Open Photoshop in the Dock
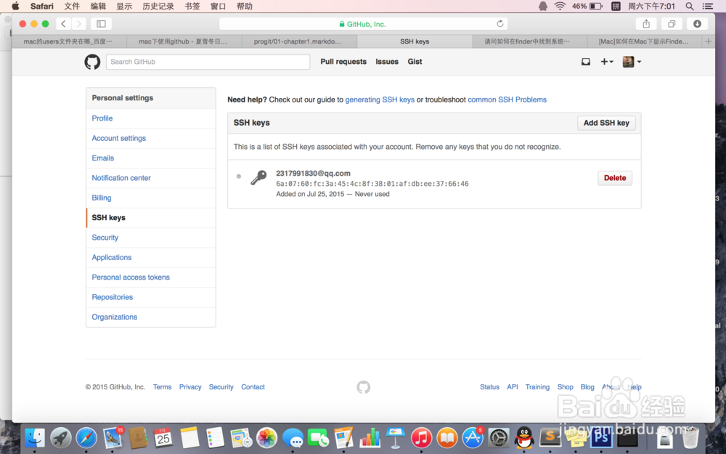 pyautogui.click(x=601, y=438)
